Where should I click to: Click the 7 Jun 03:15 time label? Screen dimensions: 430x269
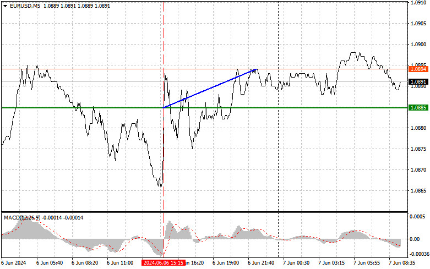[x=331, y=263]
